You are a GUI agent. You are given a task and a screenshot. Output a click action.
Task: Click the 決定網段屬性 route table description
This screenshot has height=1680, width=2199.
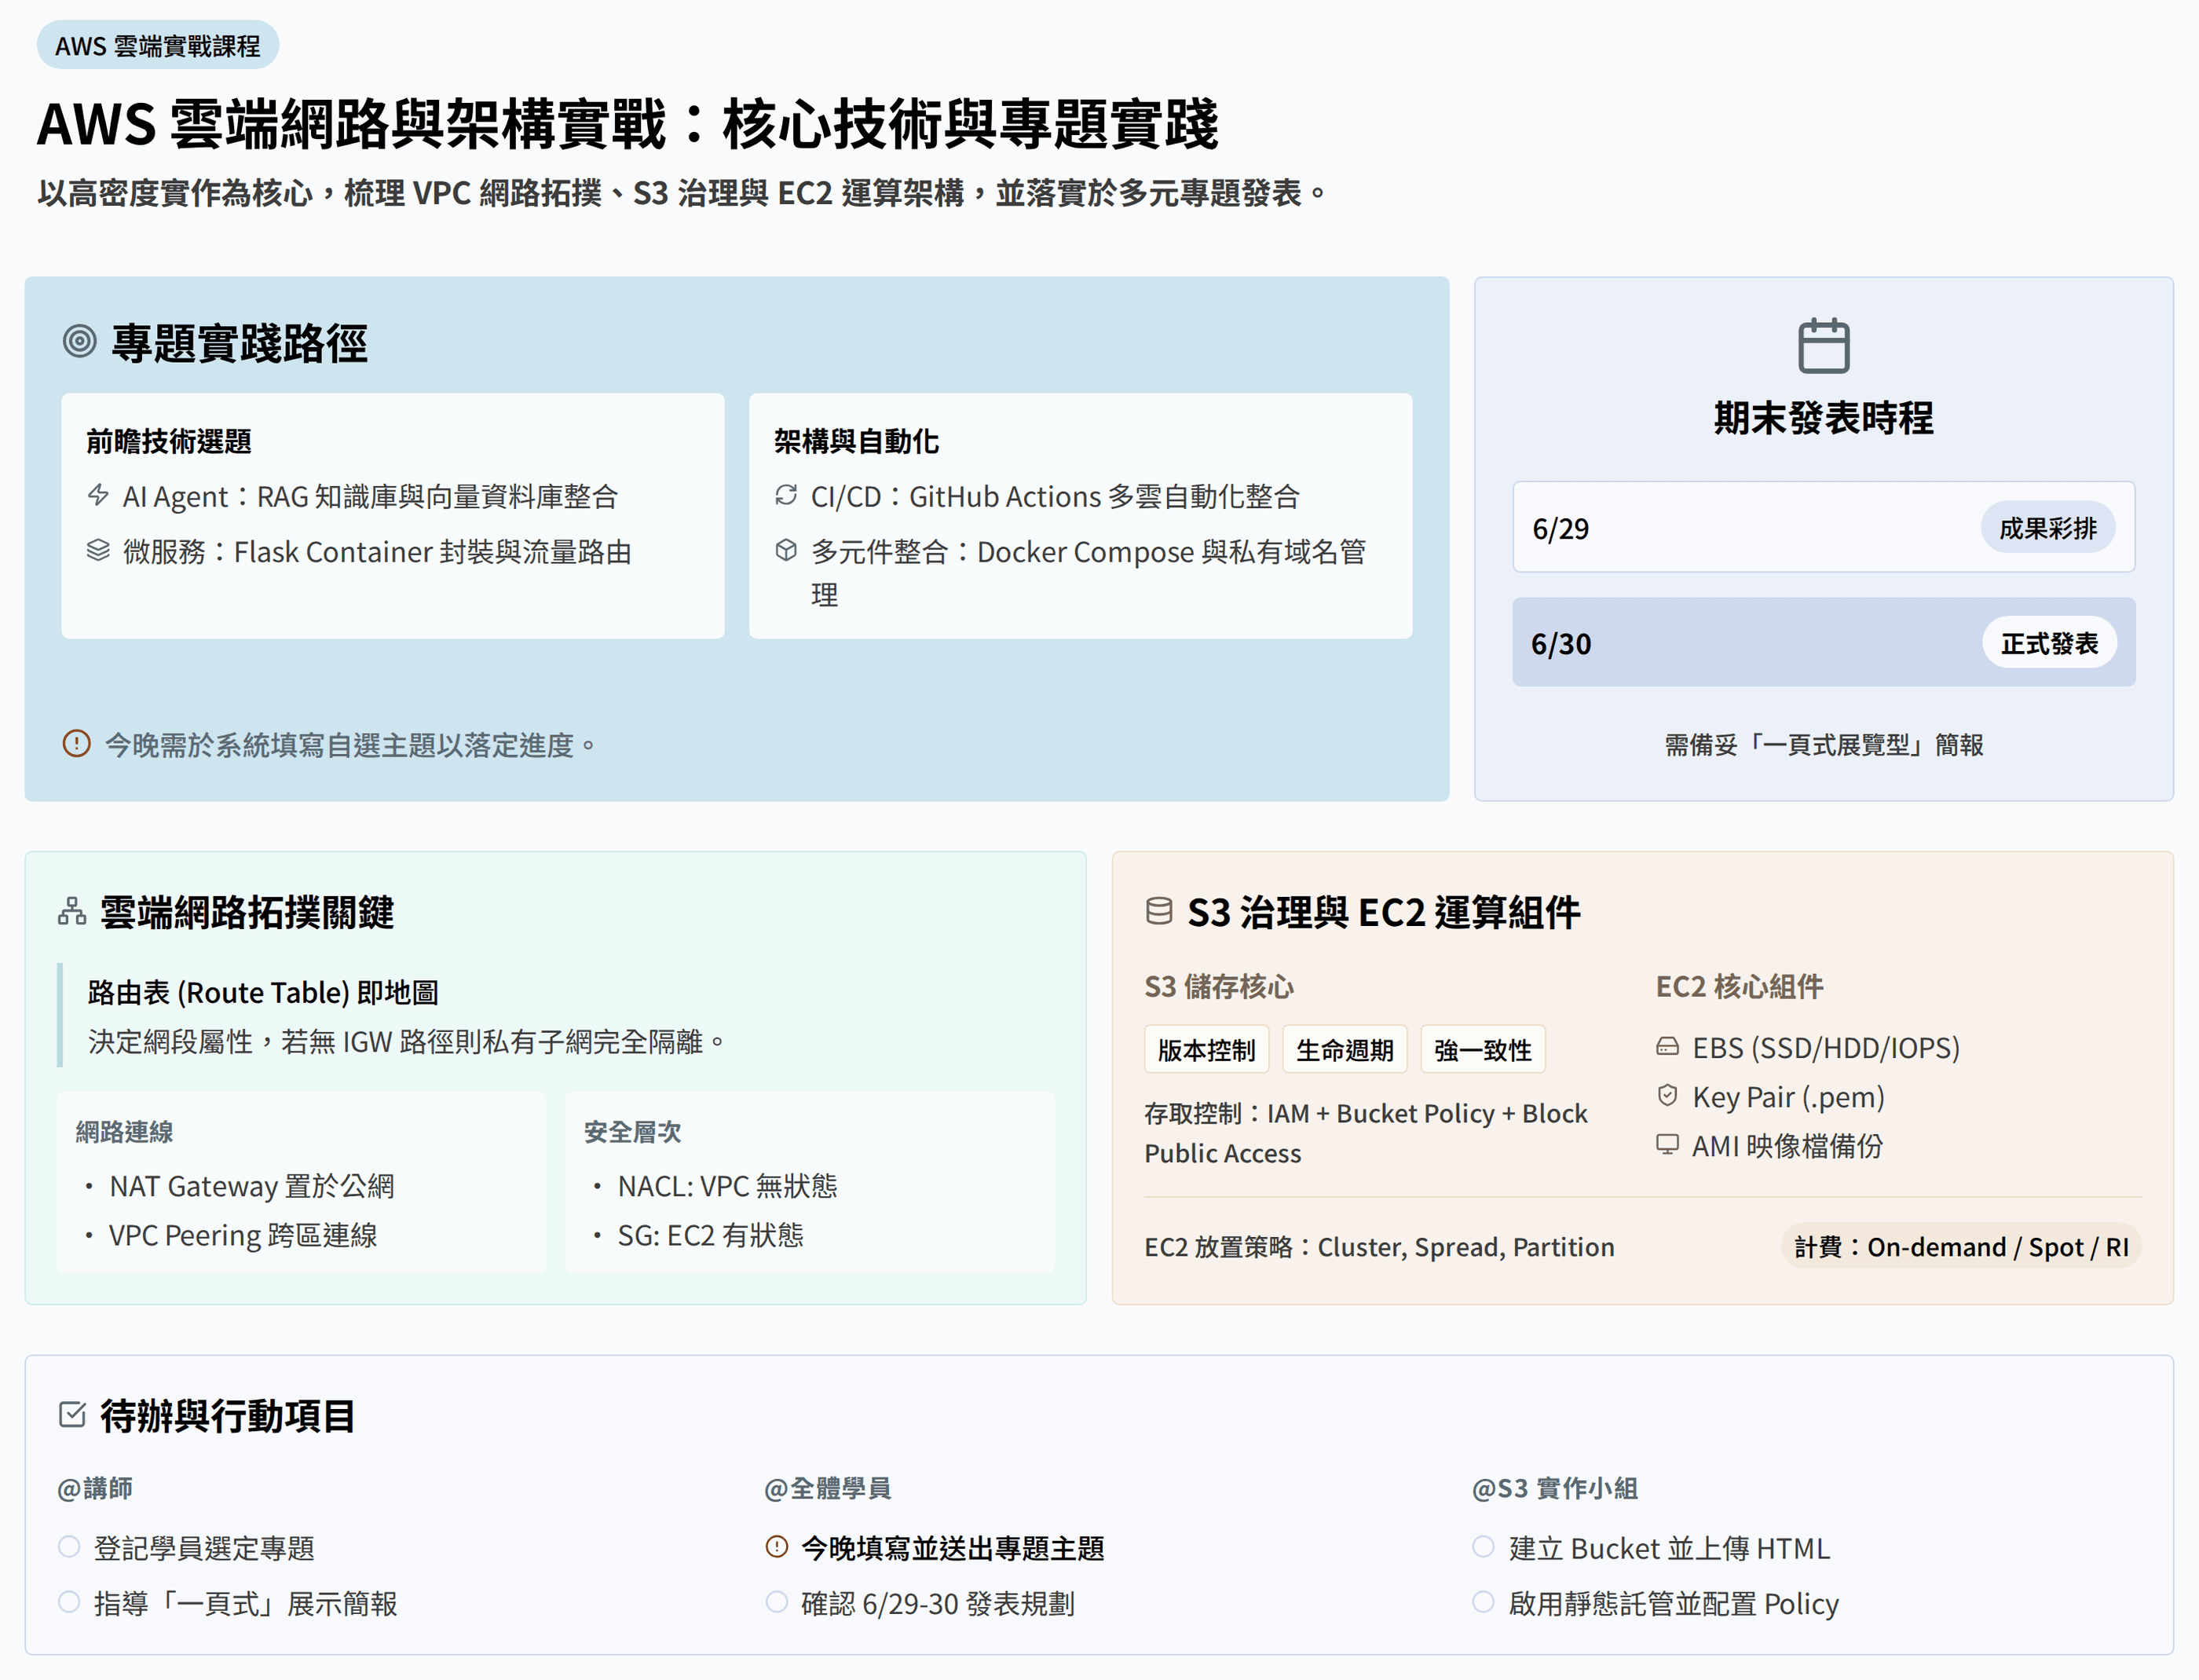pos(406,1041)
